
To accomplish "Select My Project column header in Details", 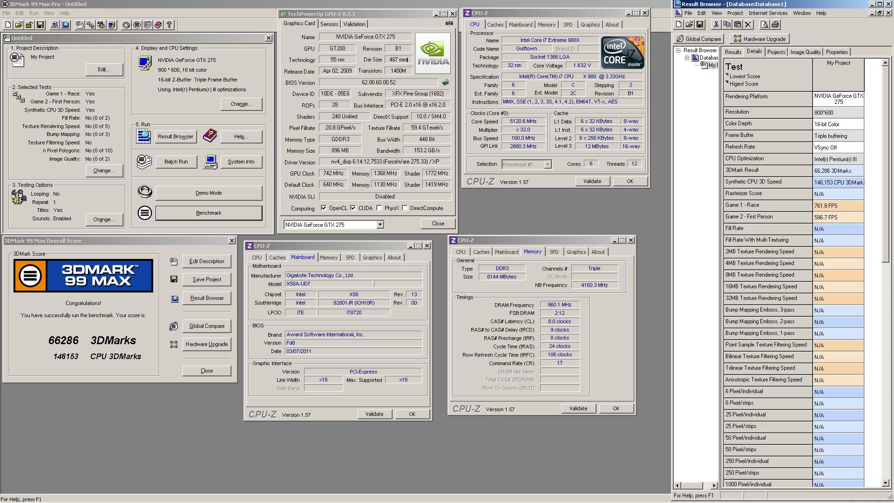I will 838,75.
